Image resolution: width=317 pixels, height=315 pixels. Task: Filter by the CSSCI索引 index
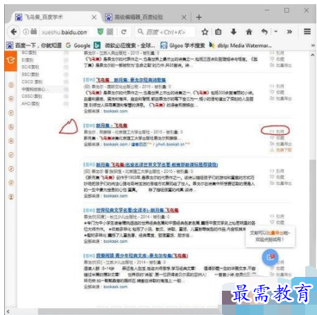tap(32, 96)
